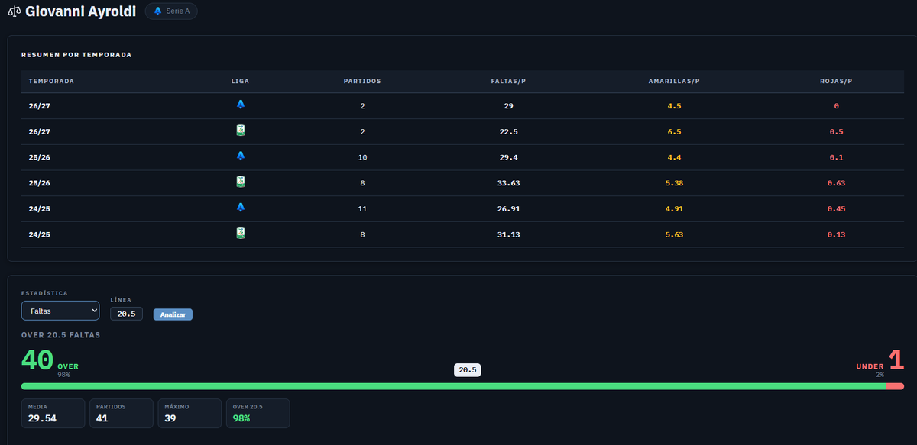Image resolution: width=917 pixels, height=445 pixels.
Task: Click the Serie A icon in the 25/26 row with 10 matches
Action: point(241,156)
